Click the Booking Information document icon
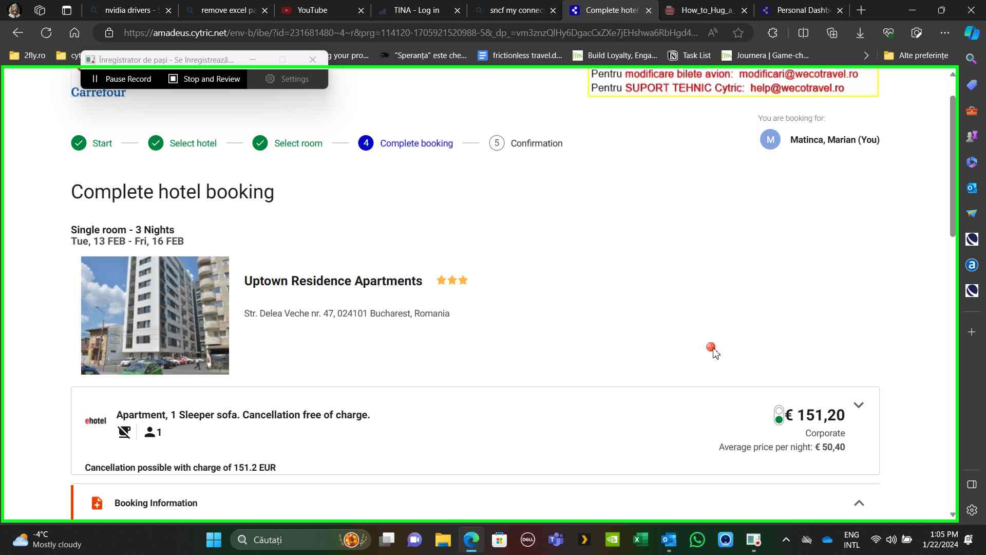This screenshot has width=986, height=555. [x=97, y=503]
